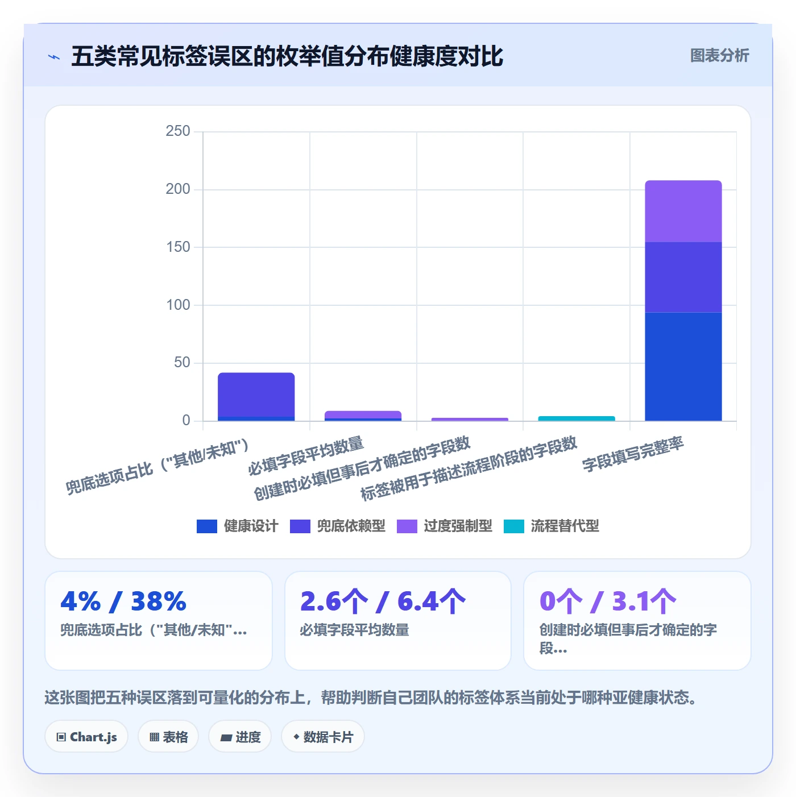Click the y-axis value 150
The height and width of the screenshot is (797, 796).
tap(178, 247)
